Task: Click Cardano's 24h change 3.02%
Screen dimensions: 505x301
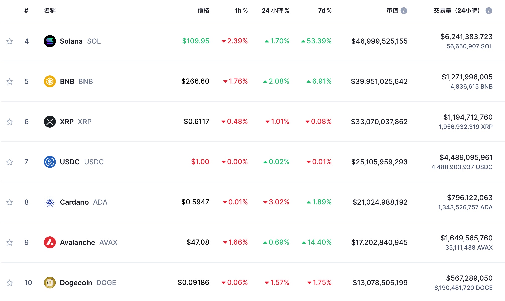Action: [276, 202]
